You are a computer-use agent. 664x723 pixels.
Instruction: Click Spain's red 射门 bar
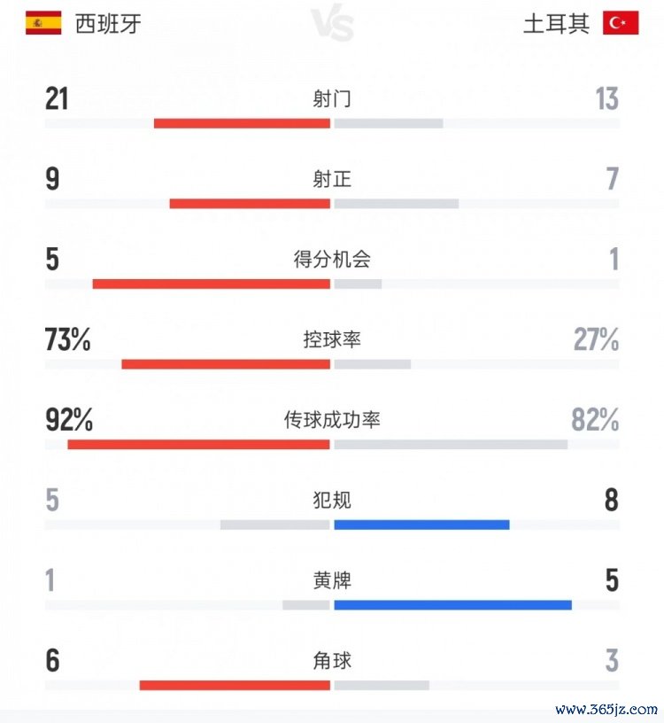(242, 123)
